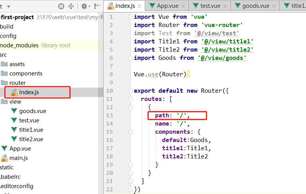The image size is (306, 194).
Task: Click the JS file icon beside main.js
Action: [x=4, y=158]
